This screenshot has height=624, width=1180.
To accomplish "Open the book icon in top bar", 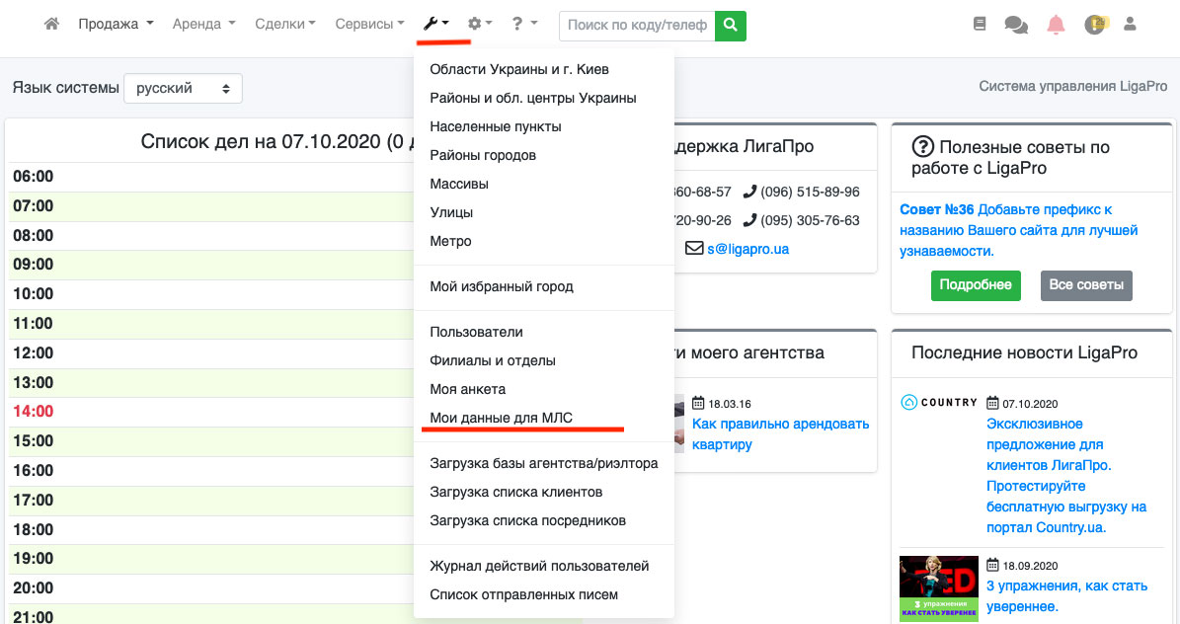I will point(980,24).
